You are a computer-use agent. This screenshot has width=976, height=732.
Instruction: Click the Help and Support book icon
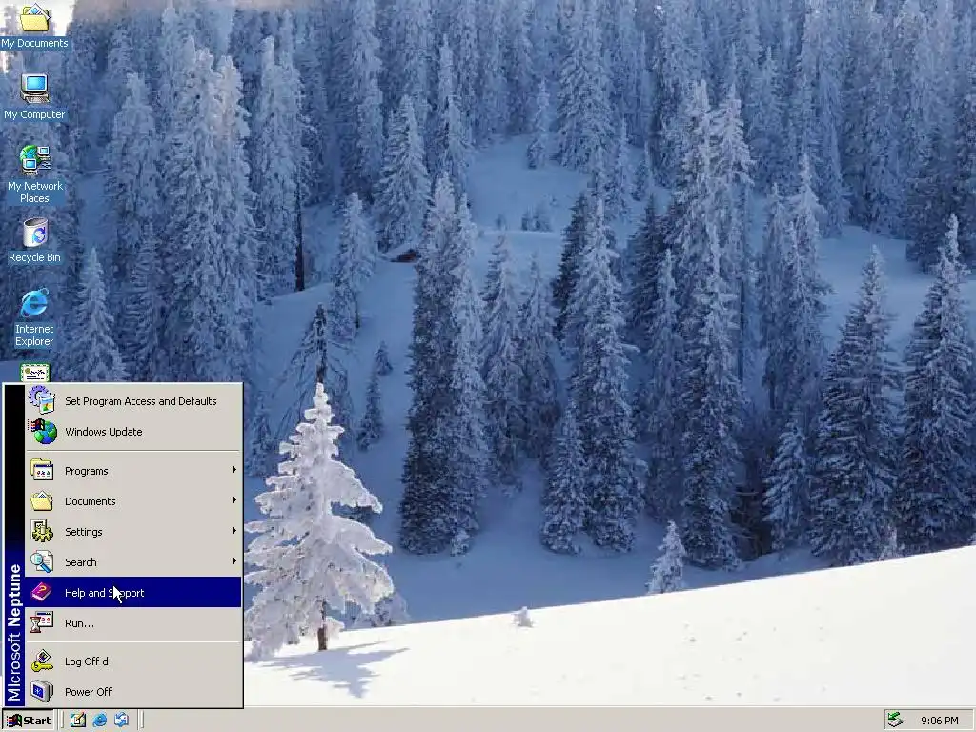pos(42,592)
